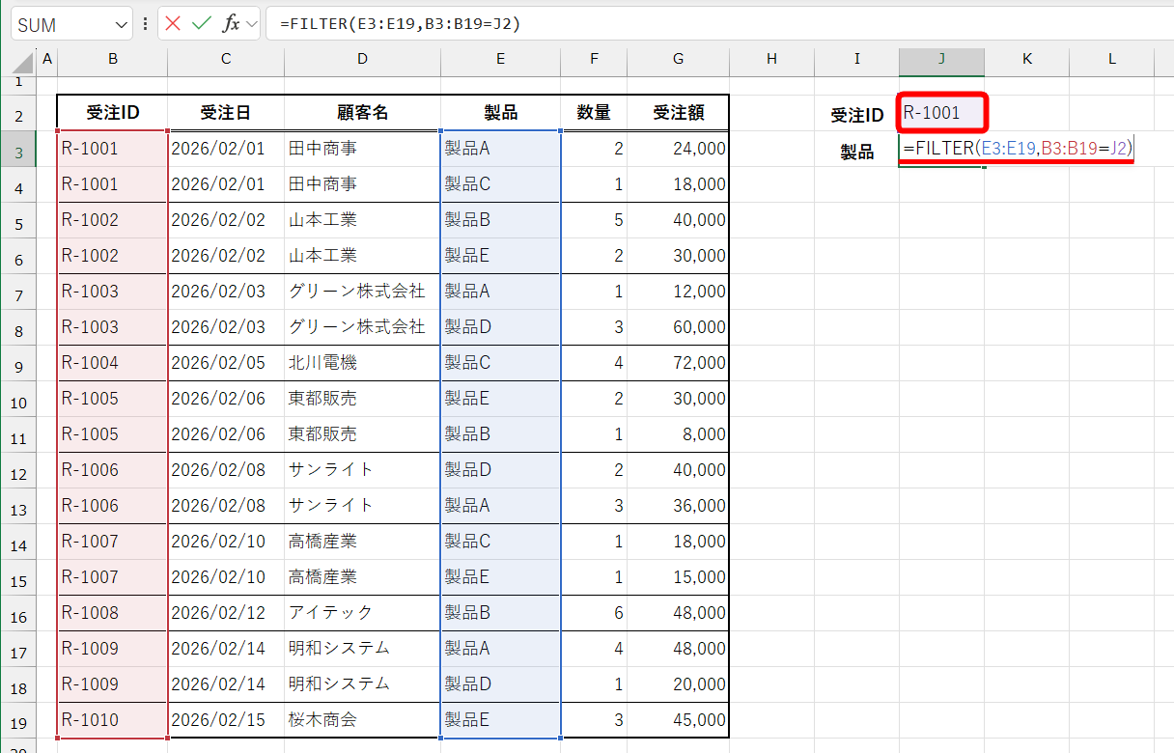This screenshot has width=1174, height=753.
Task: Select cell J2 containing R-1001
Action: (x=941, y=112)
